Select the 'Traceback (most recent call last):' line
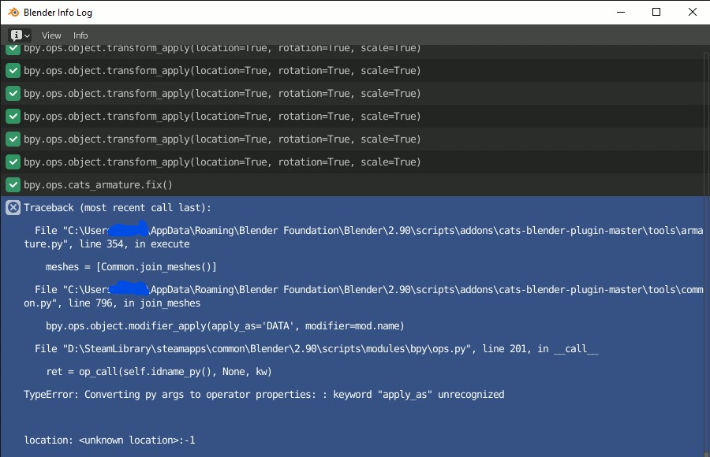The width and height of the screenshot is (710, 457). [118, 208]
